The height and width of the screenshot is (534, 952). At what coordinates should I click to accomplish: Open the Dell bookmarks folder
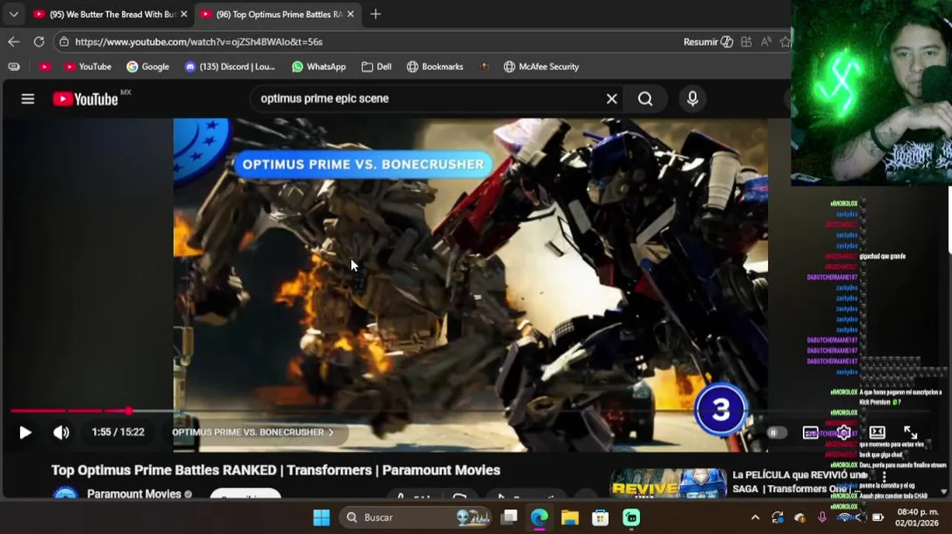pos(377,67)
